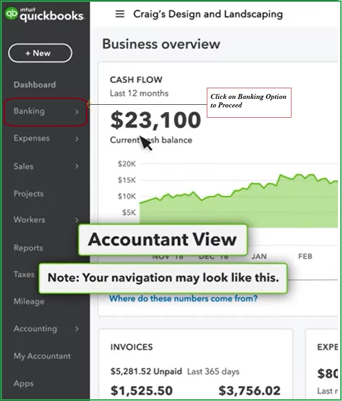
Task: Expand the Accounting submenu chevron
Action: click(77, 329)
